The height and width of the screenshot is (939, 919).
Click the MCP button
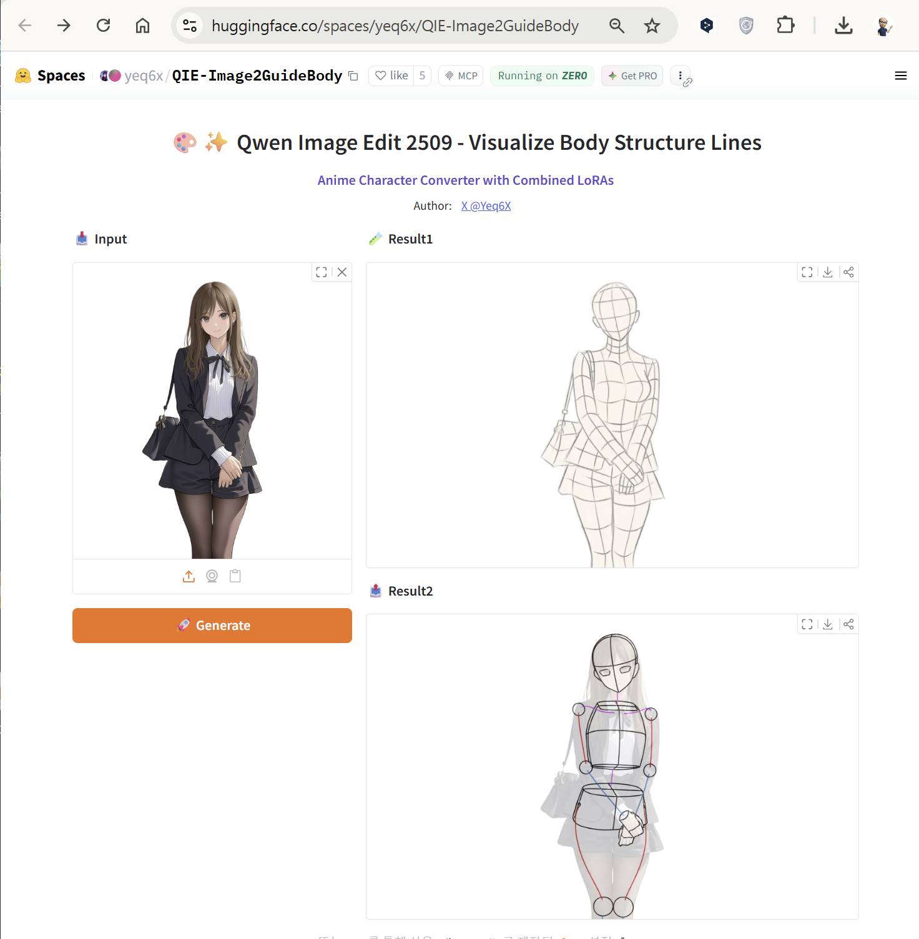[x=461, y=76]
